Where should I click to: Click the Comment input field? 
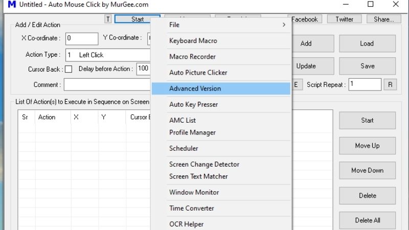point(107,85)
